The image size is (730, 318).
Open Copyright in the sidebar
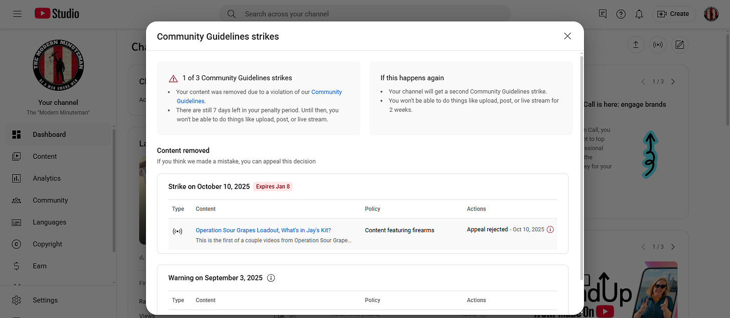click(58, 244)
